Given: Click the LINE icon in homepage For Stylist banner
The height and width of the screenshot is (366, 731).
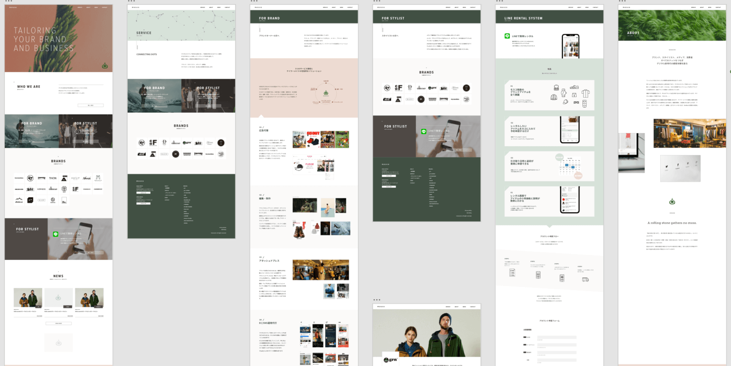Looking at the screenshot, I should click(x=55, y=234).
